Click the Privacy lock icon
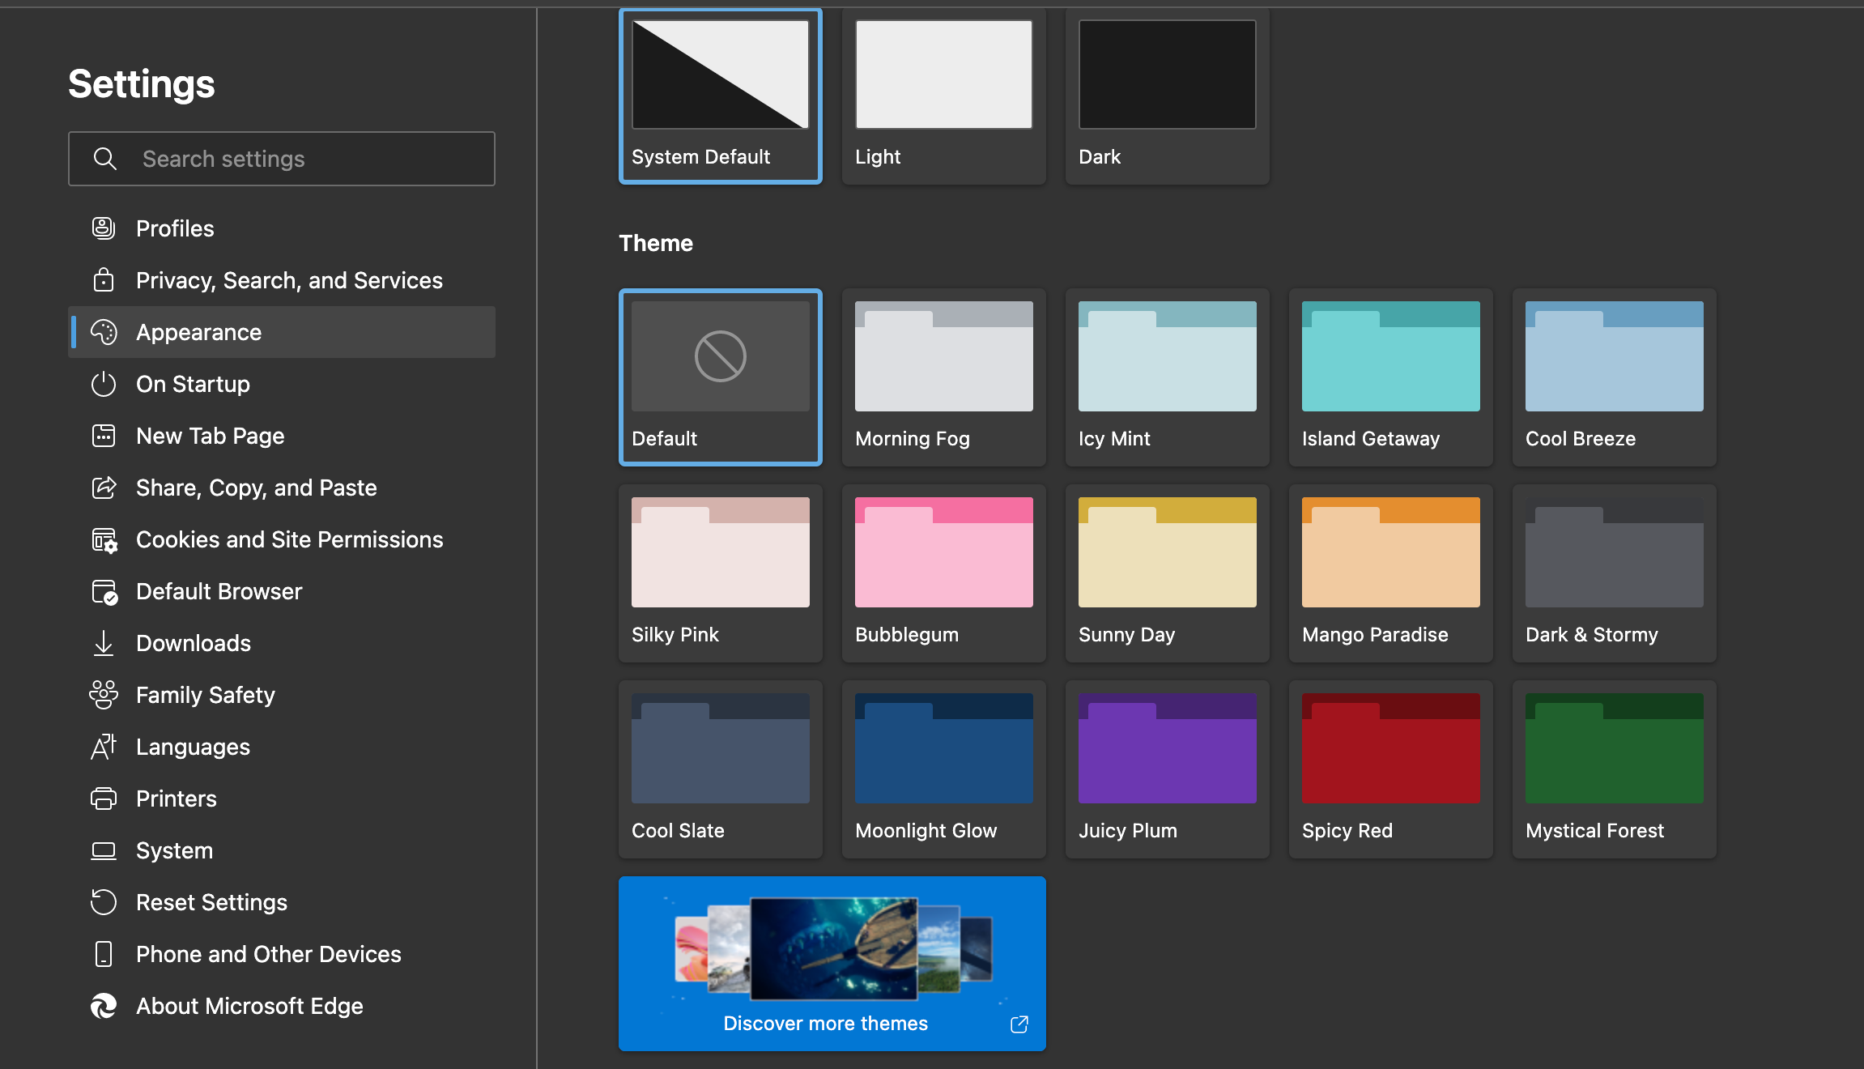This screenshot has width=1864, height=1069. [104, 280]
